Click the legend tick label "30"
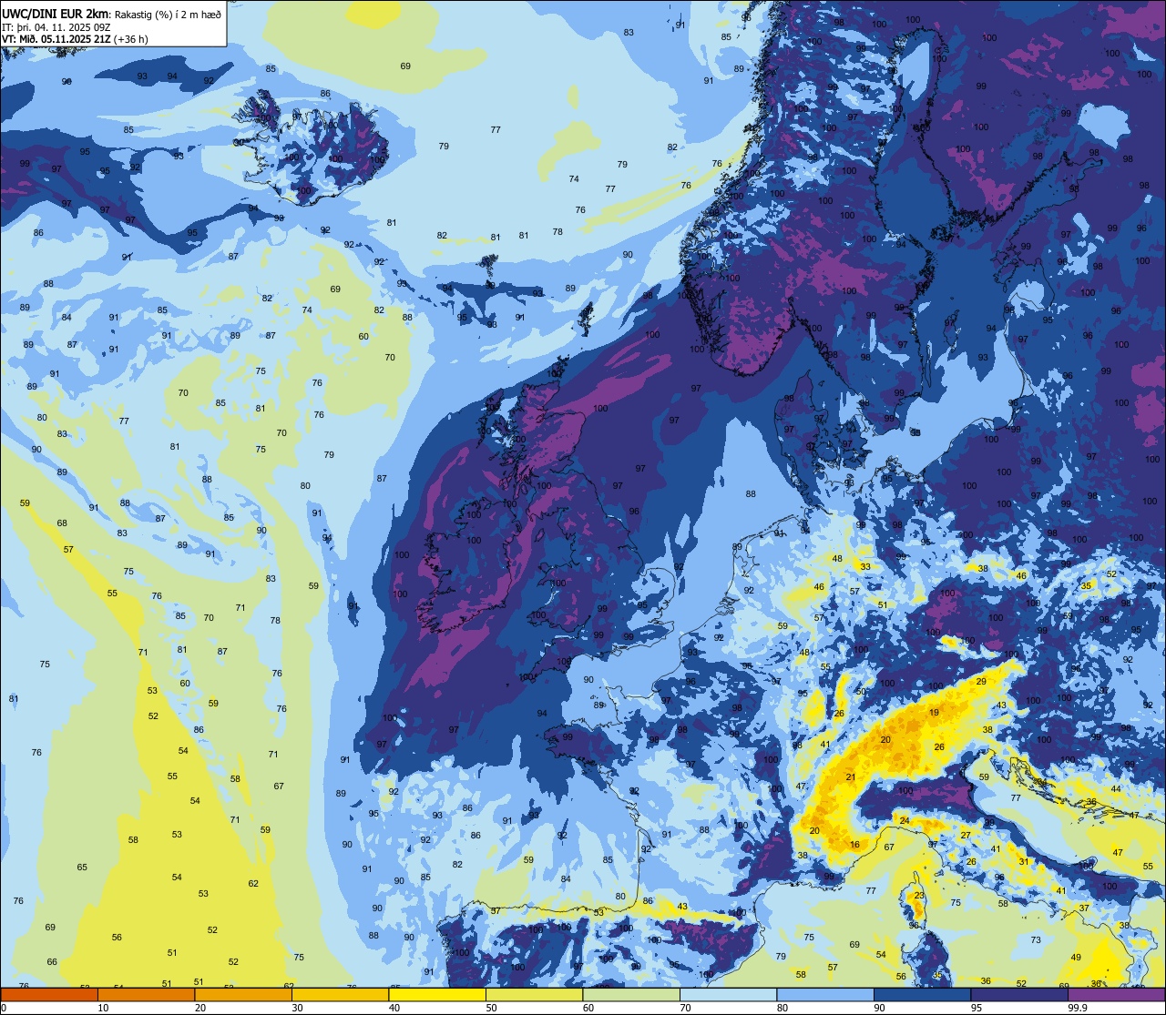 pyautogui.click(x=297, y=1008)
